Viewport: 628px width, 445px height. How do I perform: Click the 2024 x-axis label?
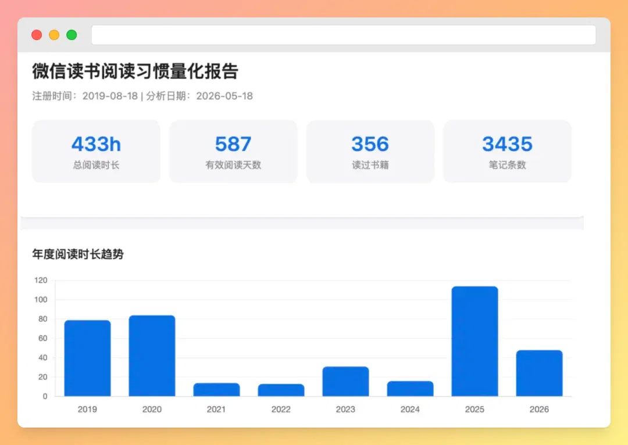click(410, 410)
